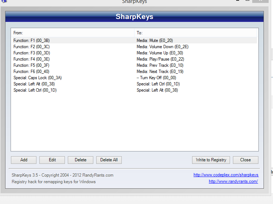Open Edit for the selected mapping
The width and height of the screenshot is (273, 204).
[x=52, y=160]
